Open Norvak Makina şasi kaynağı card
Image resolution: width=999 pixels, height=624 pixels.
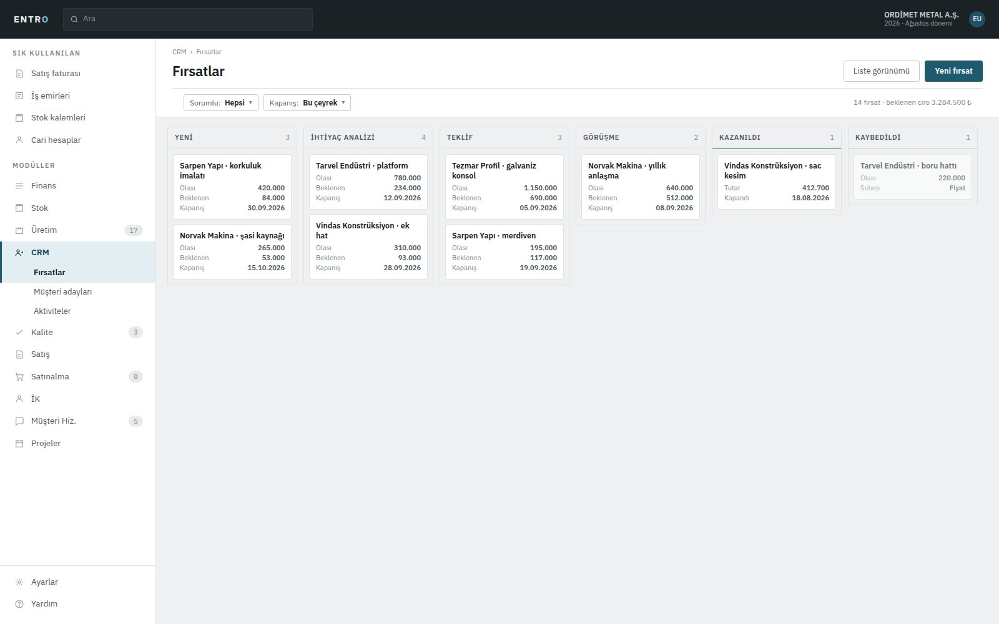coord(232,251)
